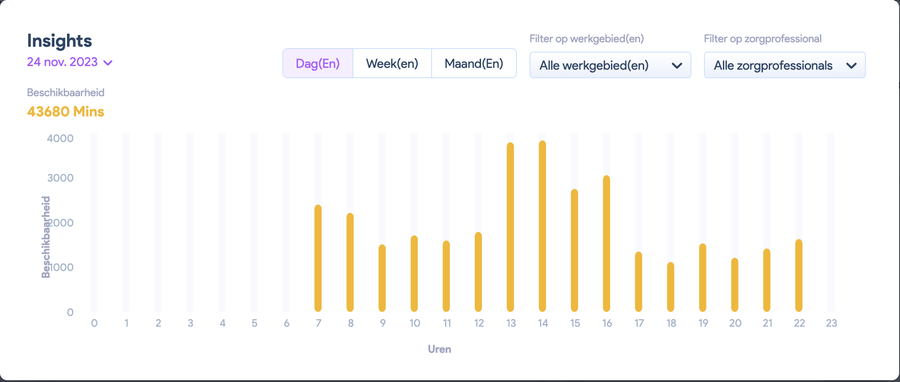This screenshot has width=900, height=382.
Task: Select the Dag(En) view toggle
Action: (318, 64)
